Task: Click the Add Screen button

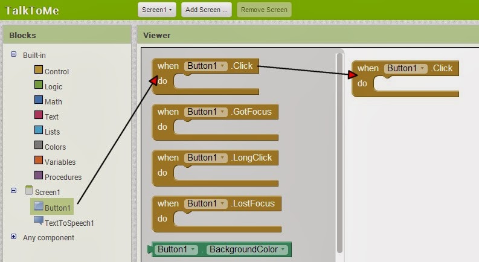Action: tap(206, 10)
